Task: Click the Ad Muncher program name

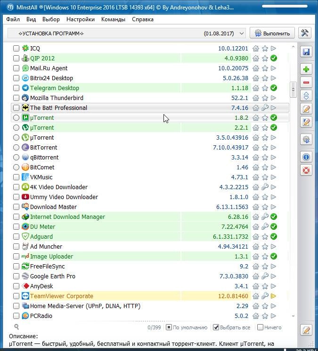Action: [x=46, y=246]
